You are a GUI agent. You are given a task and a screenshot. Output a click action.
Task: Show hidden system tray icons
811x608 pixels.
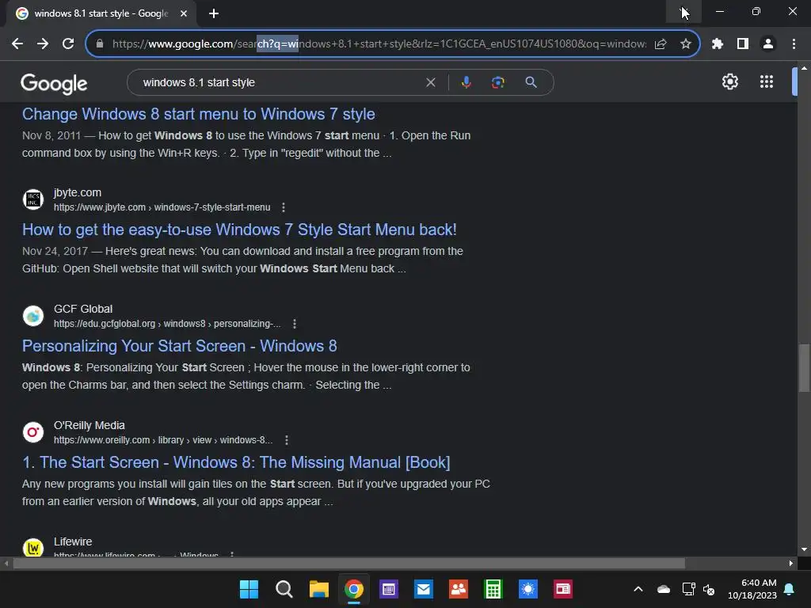click(638, 589)
